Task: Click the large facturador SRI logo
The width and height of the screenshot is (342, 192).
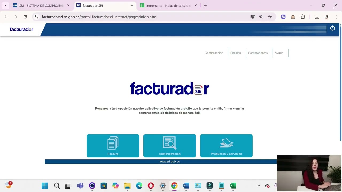Action: [x=169, y=89]
